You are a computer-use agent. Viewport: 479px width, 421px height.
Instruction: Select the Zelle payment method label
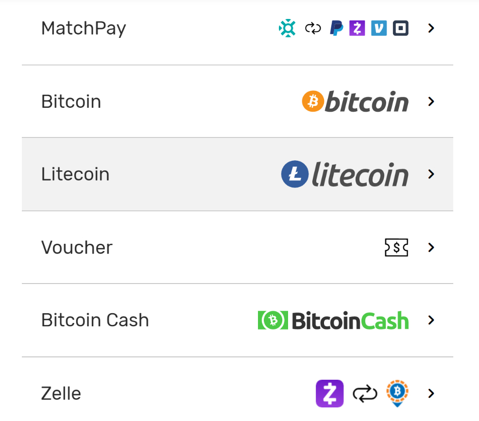pos(61,393)
